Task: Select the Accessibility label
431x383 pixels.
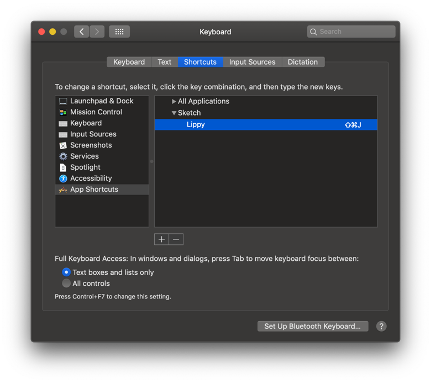Action: [91, 178]
